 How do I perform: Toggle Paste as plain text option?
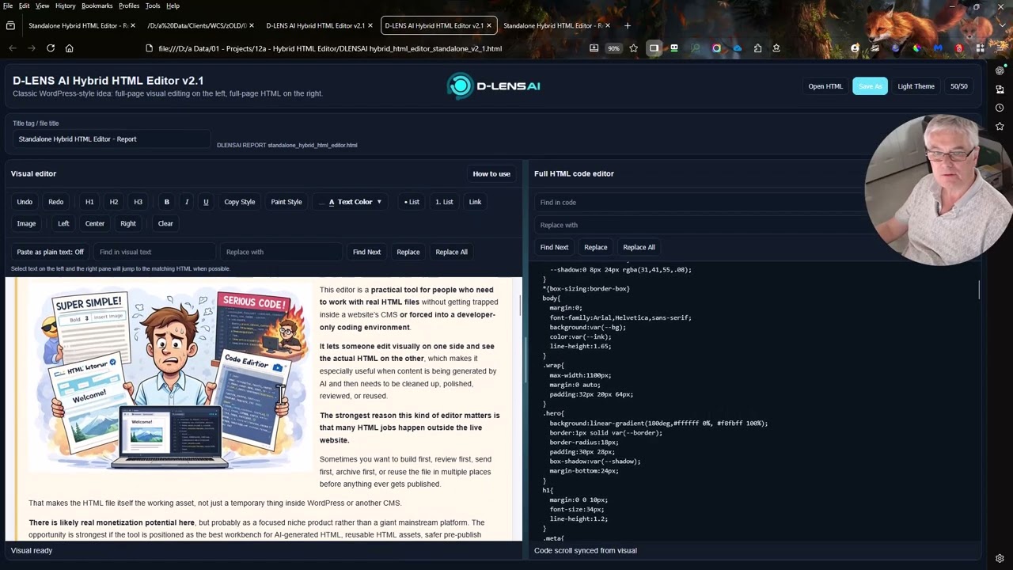pyautogui.click(x=50, y=252)
